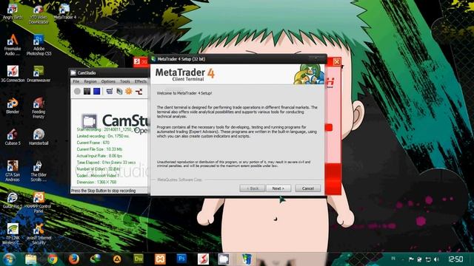Switch to MetaTrader setup taskbar button
This screenshot has height=266, width=474.
coord(246,259)
